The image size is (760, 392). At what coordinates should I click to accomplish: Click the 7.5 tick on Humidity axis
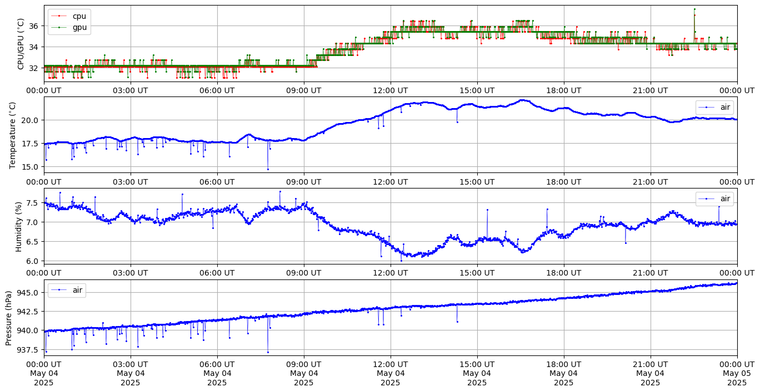[x=33, y=203]
